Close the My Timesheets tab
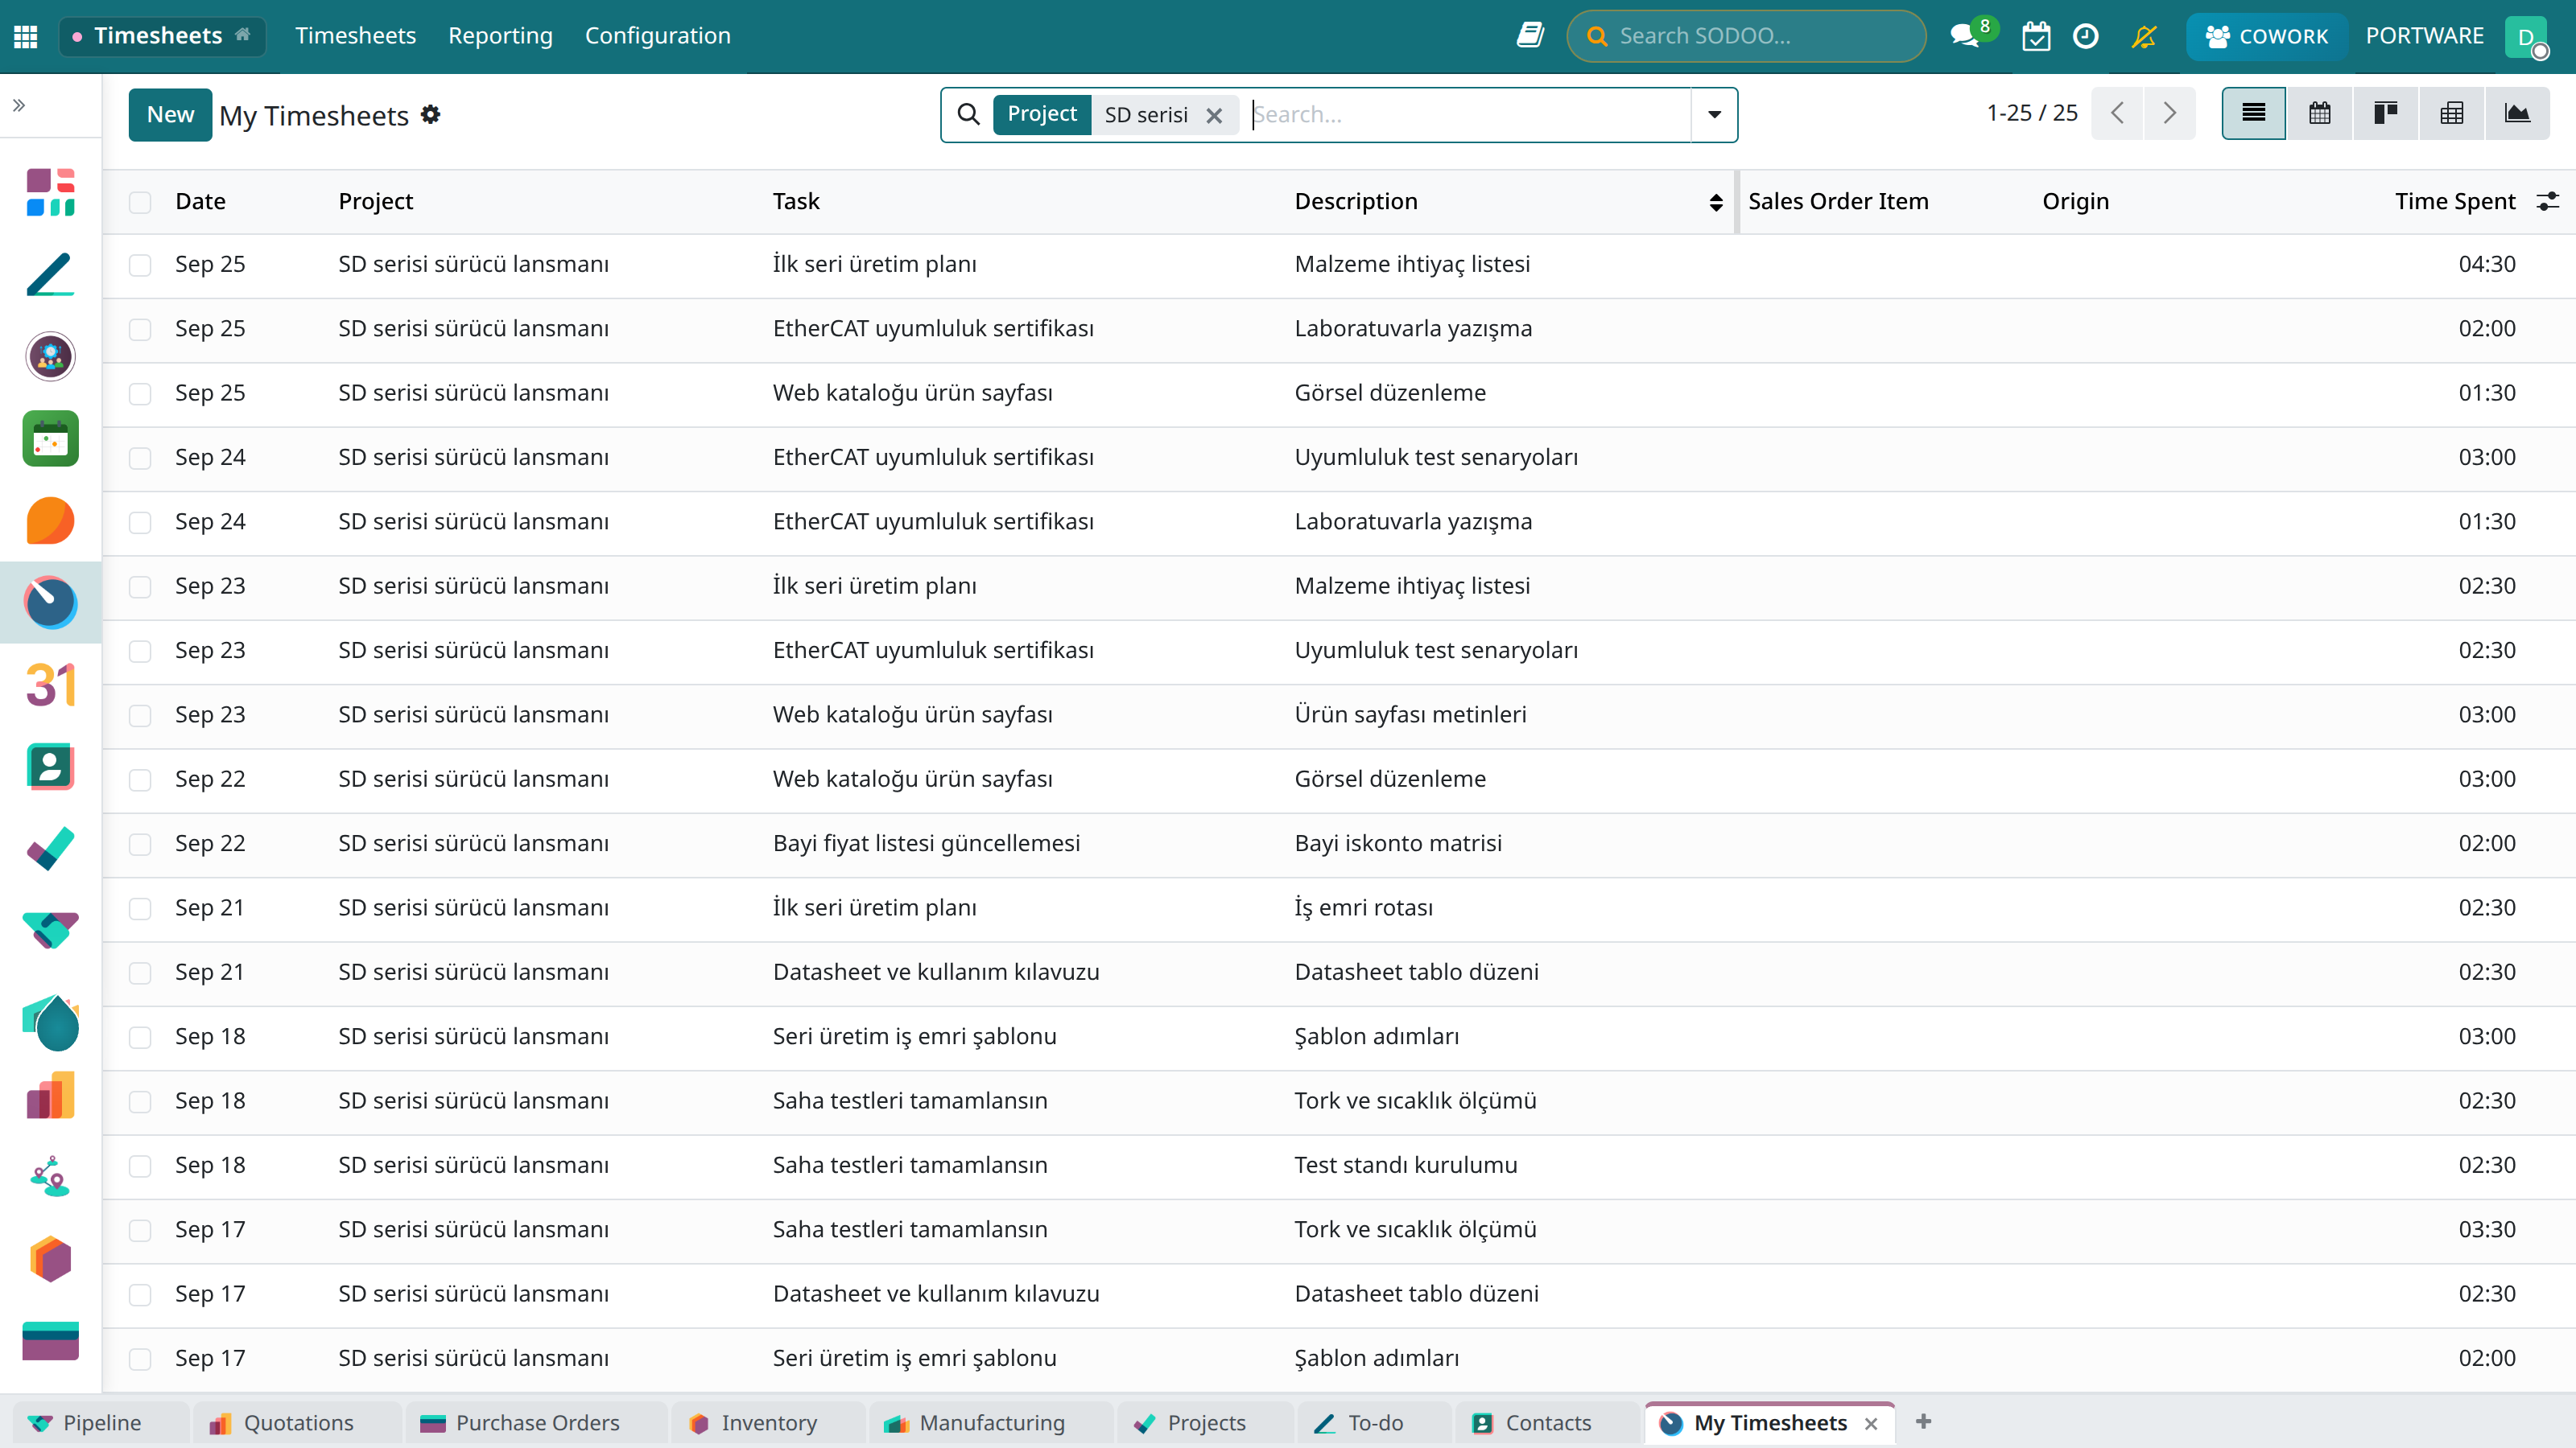 pos(1871,1423)
